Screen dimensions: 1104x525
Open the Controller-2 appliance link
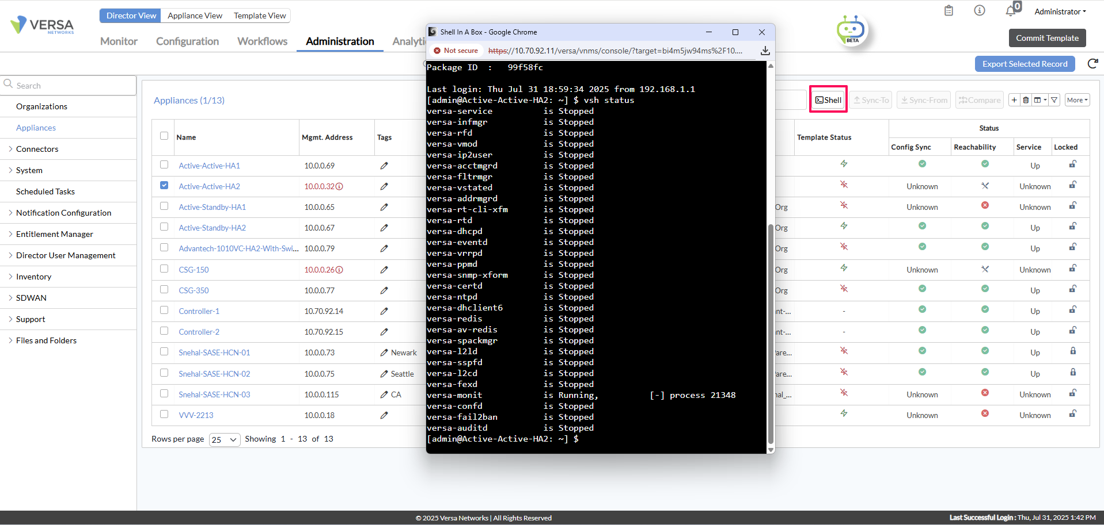[199, 332]
